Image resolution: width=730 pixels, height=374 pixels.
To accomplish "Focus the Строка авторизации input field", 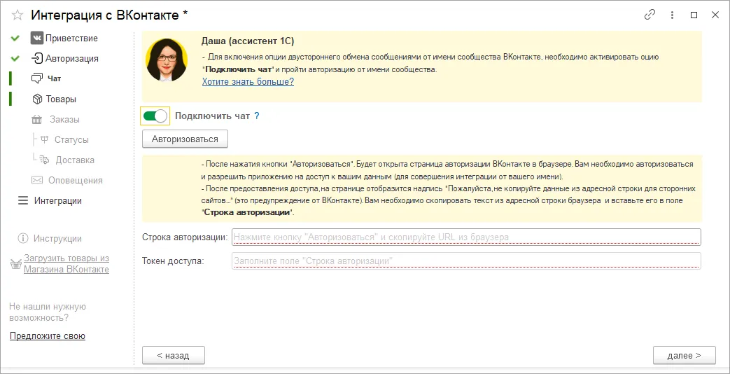I will (x=466, y=237).
